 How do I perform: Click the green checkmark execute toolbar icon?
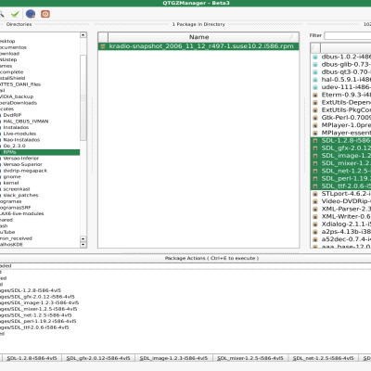[x=15, y=14]
